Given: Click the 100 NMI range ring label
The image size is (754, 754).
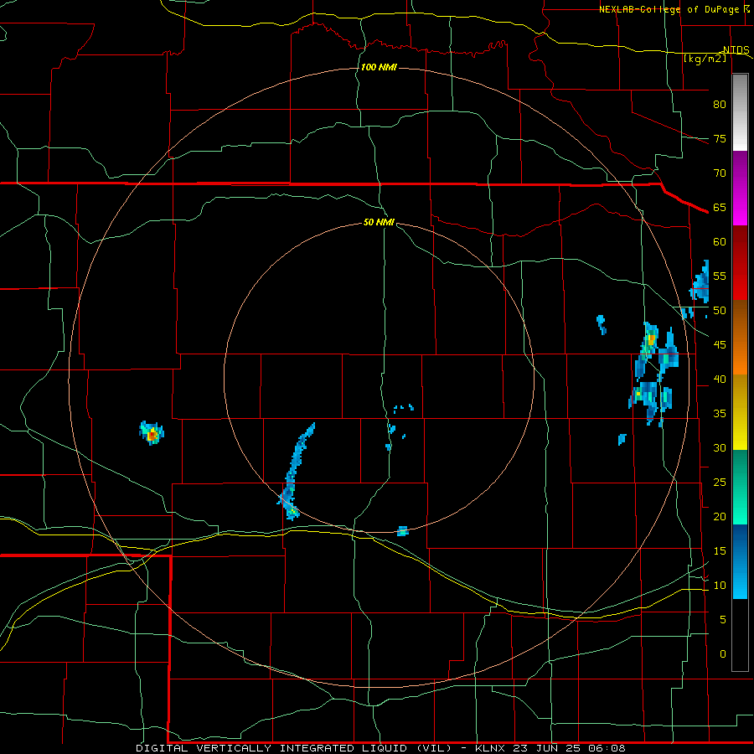Looking at the screenshot, I should [379, 67].
